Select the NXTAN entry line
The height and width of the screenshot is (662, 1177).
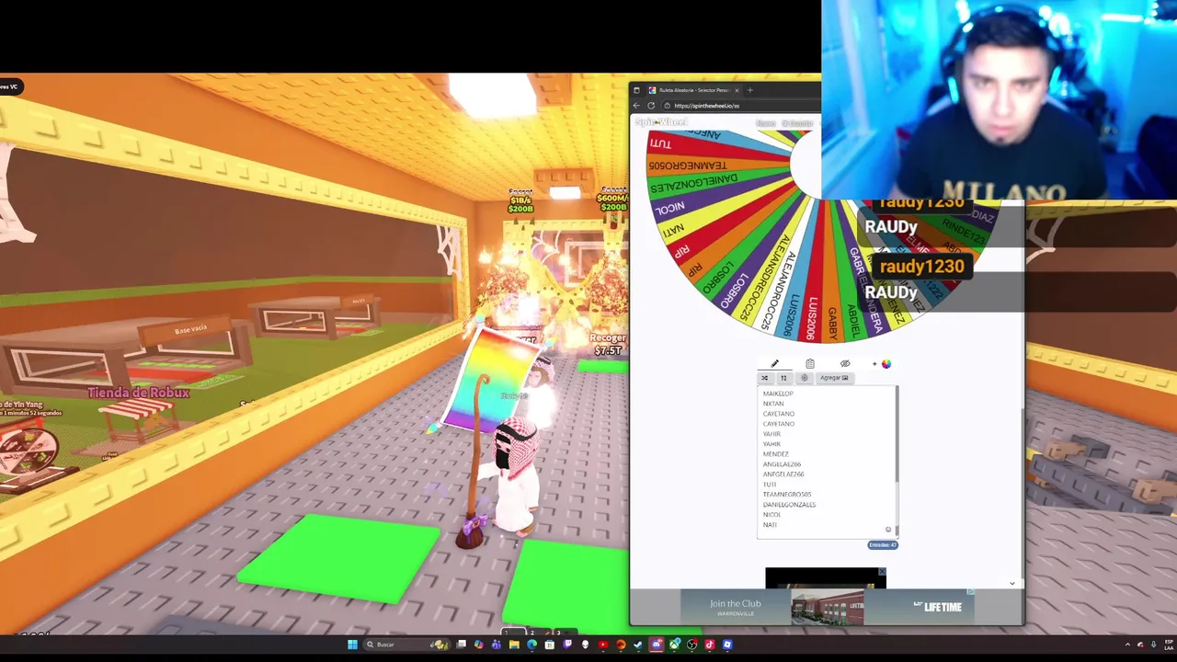773,404
